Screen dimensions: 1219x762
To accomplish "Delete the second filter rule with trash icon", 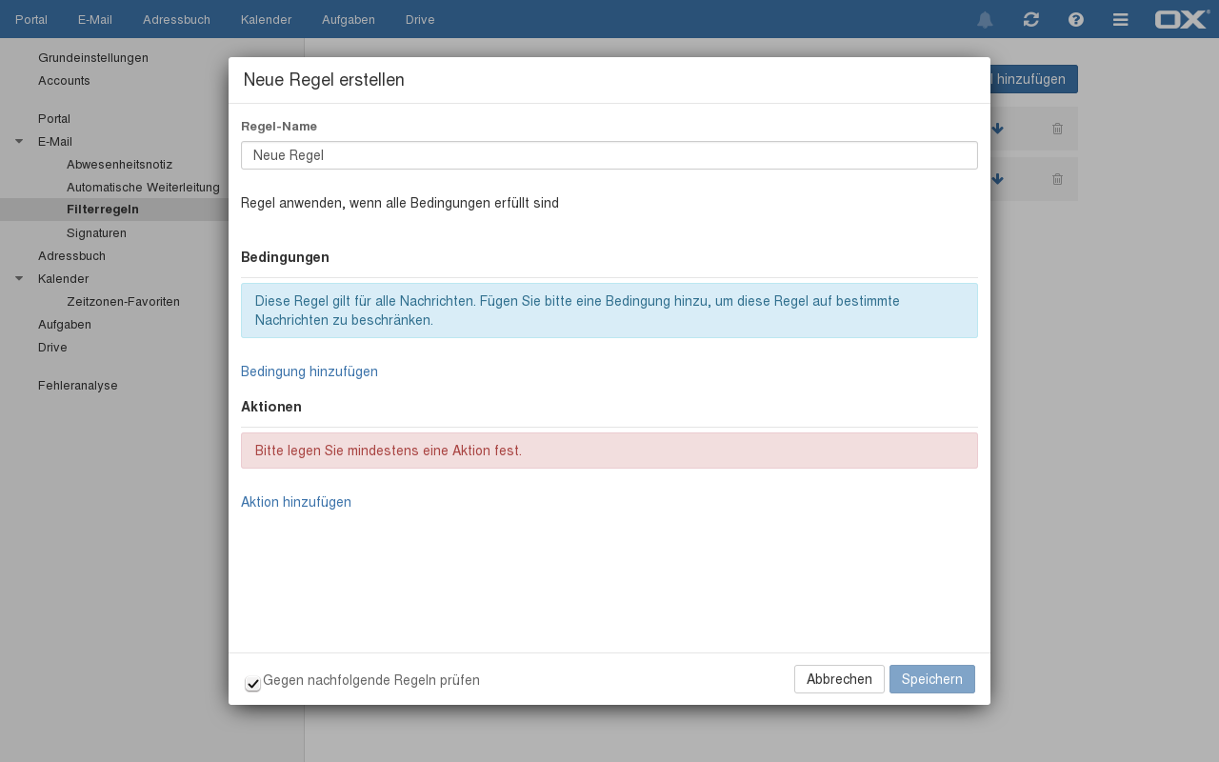I will pyautogui.click(x=1057, y=179).
